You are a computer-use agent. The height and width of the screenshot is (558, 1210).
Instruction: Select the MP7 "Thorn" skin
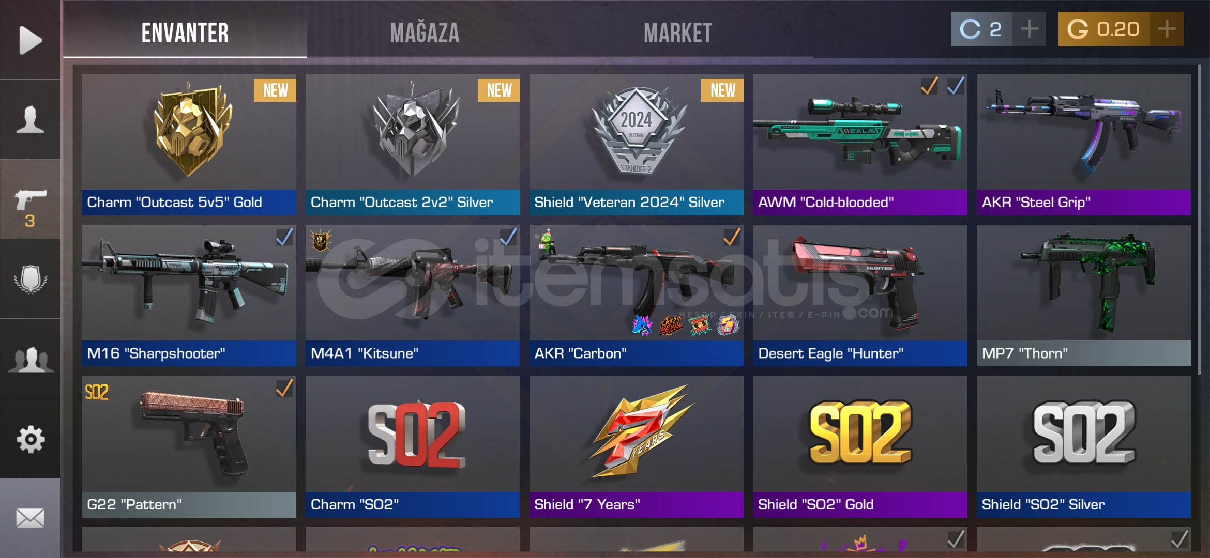tap(1083, 296)
